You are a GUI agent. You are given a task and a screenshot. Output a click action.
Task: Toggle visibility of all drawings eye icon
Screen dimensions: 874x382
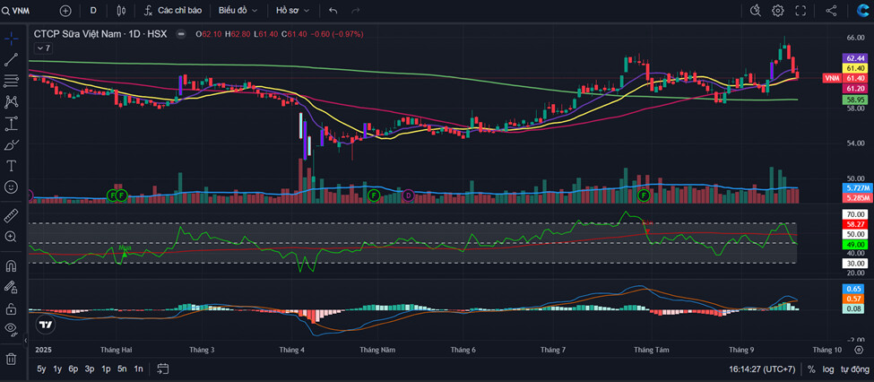12,328
